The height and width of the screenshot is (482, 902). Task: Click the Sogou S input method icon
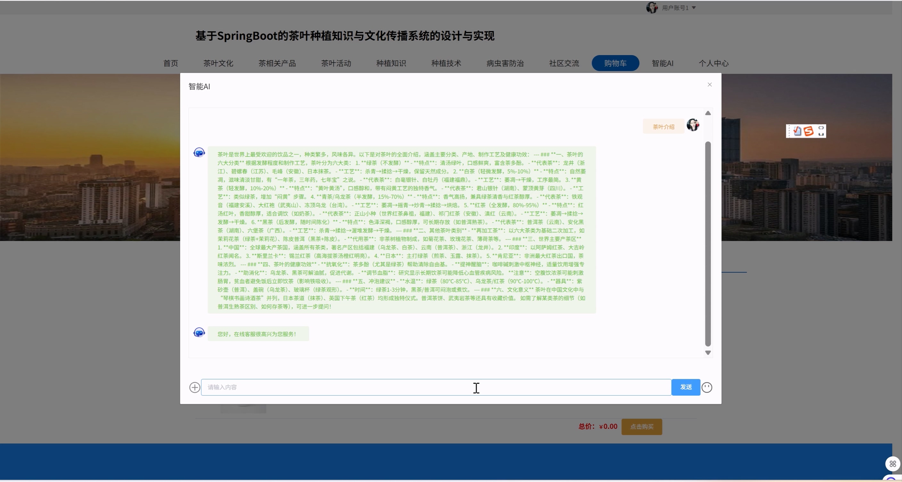[x=808, y=131]
